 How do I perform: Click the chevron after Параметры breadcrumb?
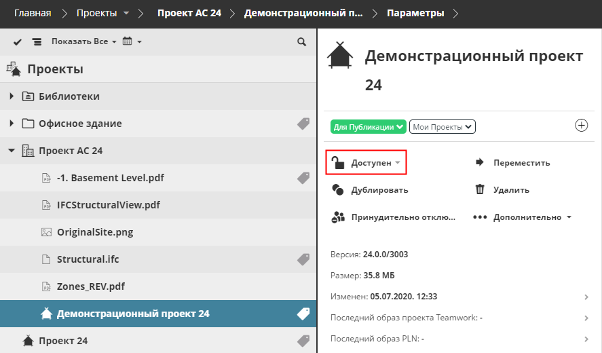pyautogui.click(x=455, y=14)
